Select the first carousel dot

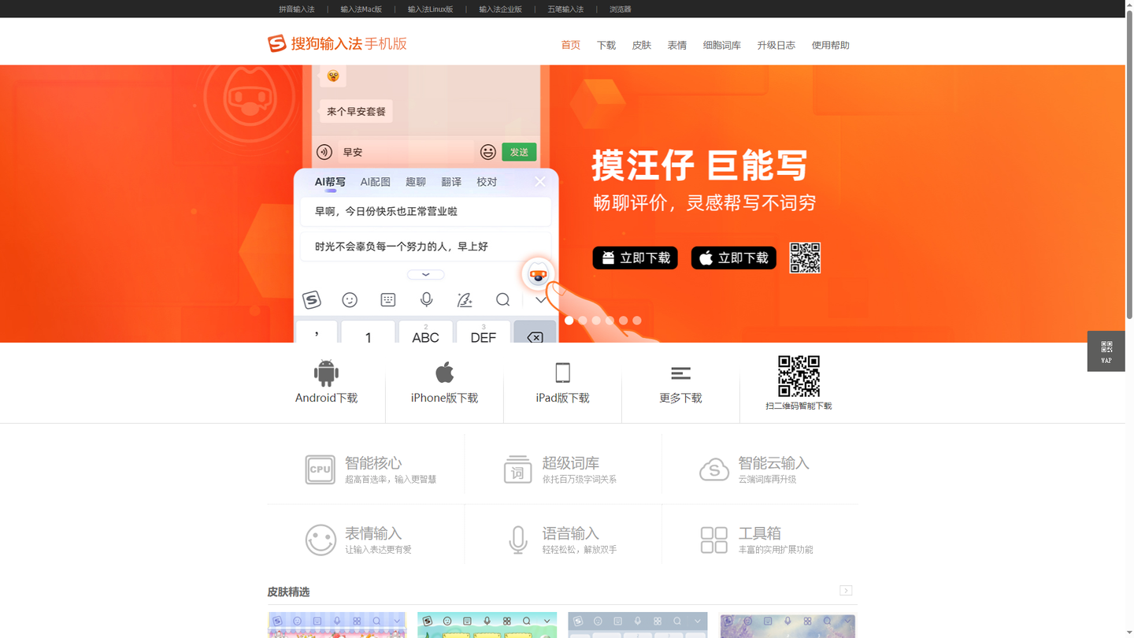569,321
